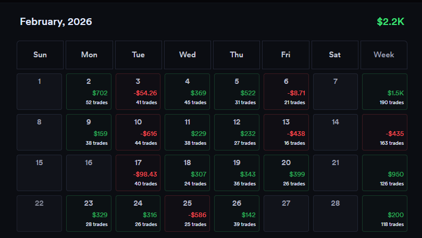Click the '45 trades' count text

coord(195,103)
